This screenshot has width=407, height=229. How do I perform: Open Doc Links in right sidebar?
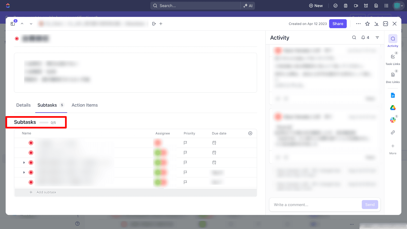393,77
